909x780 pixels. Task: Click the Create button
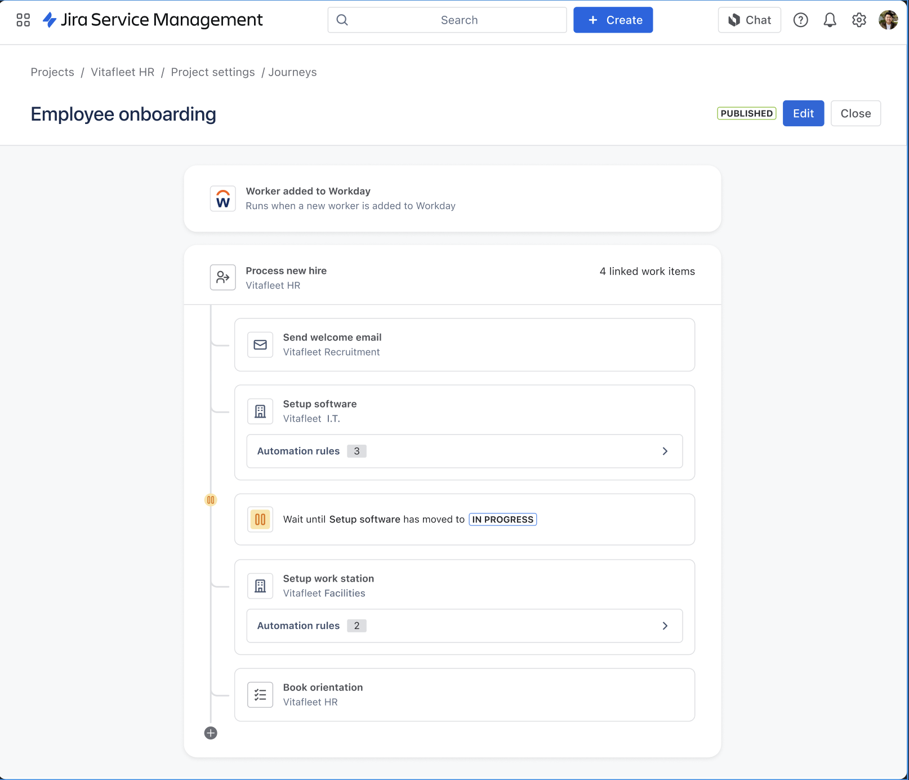click(613, 20)
